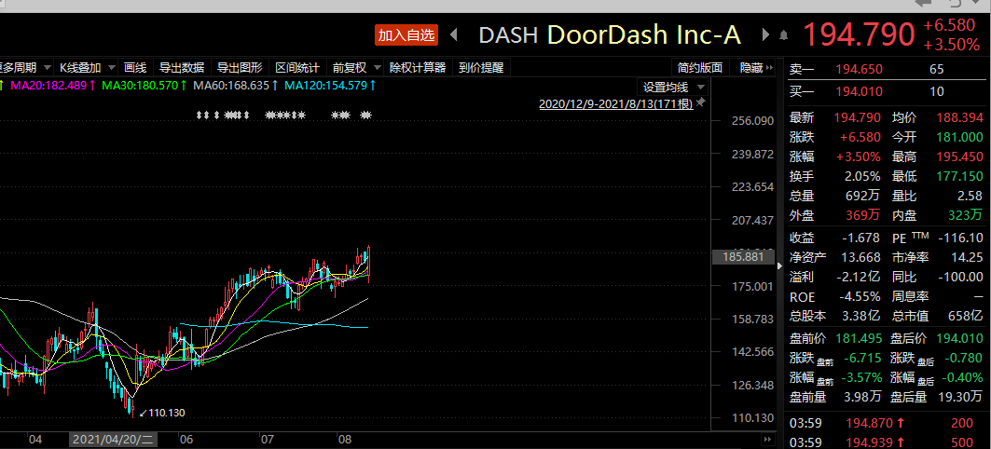Click the ROE value -4.55%

point(860,297)
